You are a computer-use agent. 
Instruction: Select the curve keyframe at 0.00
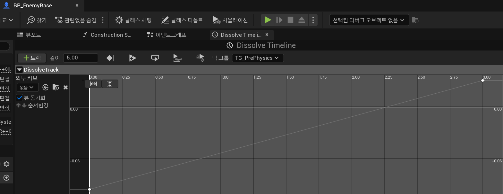90,189
